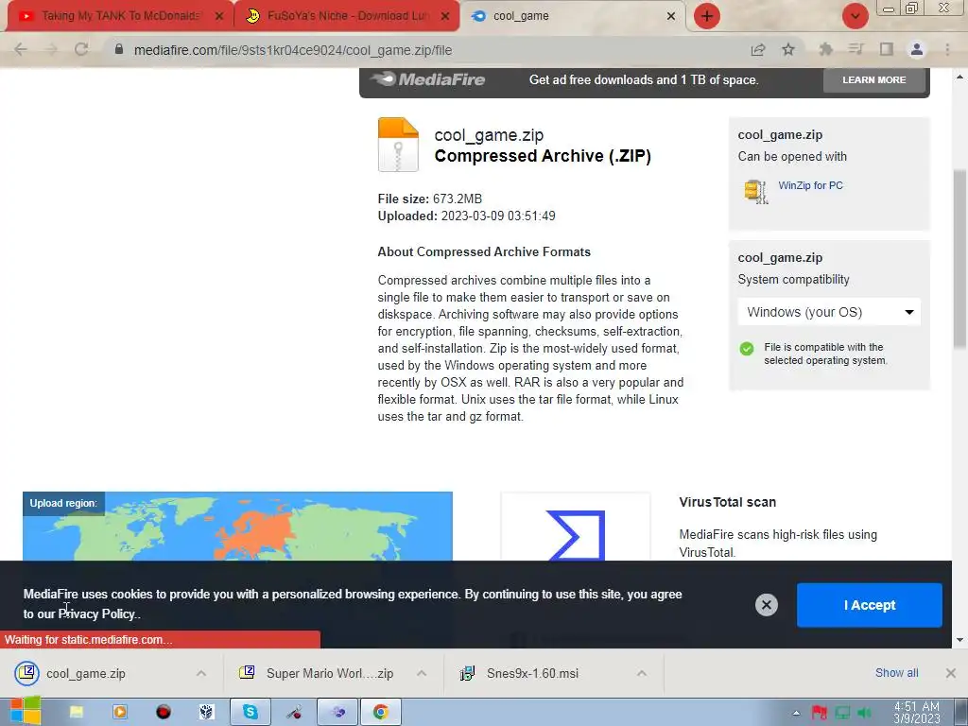Click the Upload region world map
The height and width of the screenshot is (726, 968).
[x=237, y=526]
